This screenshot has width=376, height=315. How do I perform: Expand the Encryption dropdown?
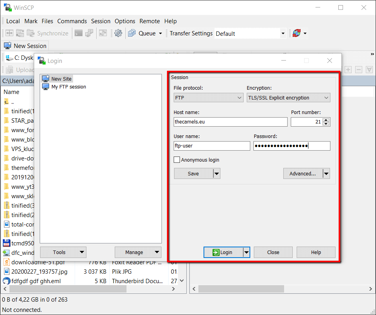[x=288, y=98]
